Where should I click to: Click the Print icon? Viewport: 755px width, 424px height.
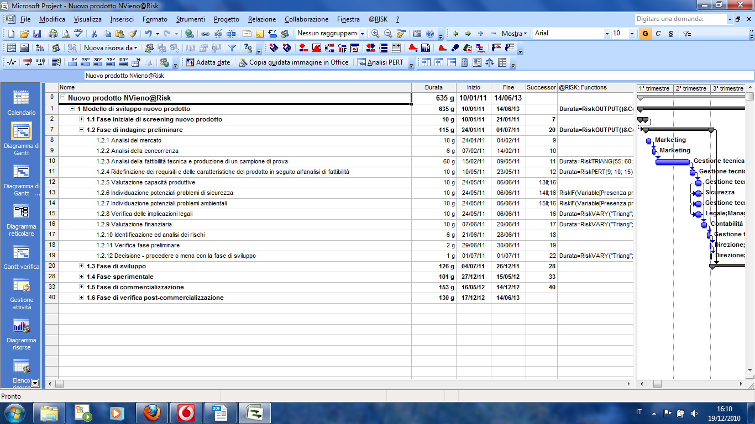click(x=53, y=34)
